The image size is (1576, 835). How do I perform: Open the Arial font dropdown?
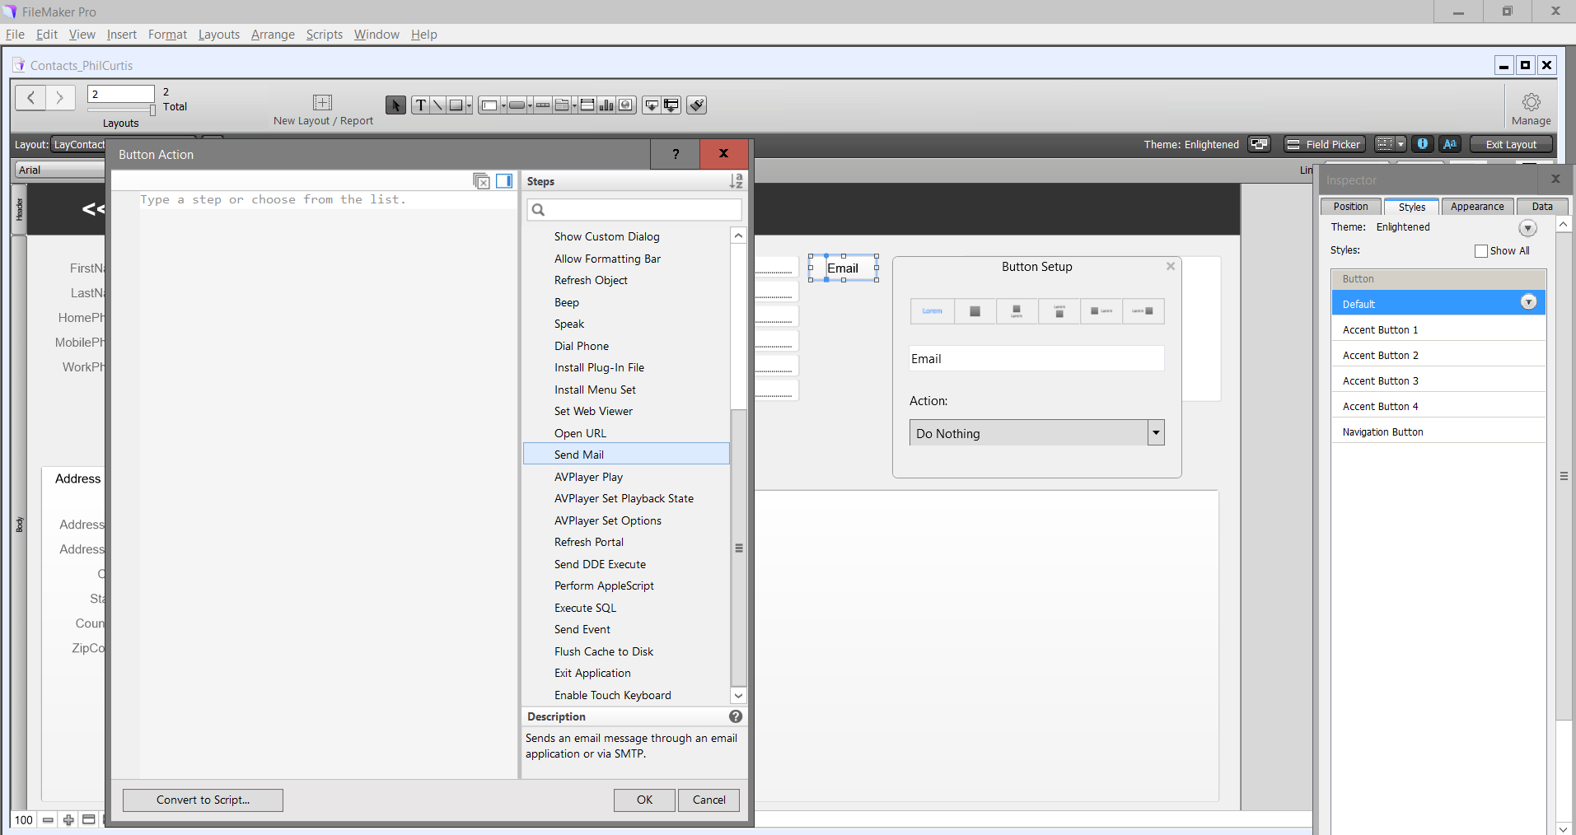60,170
